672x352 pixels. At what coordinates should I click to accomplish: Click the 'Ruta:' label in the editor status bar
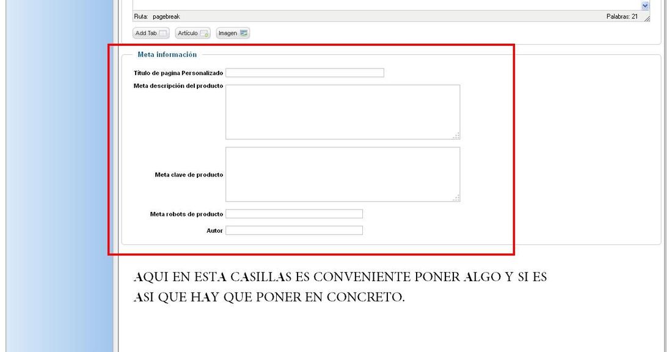141,16
